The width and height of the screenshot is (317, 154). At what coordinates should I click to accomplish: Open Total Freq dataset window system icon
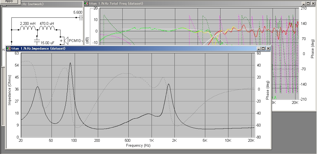coord(86,4)
